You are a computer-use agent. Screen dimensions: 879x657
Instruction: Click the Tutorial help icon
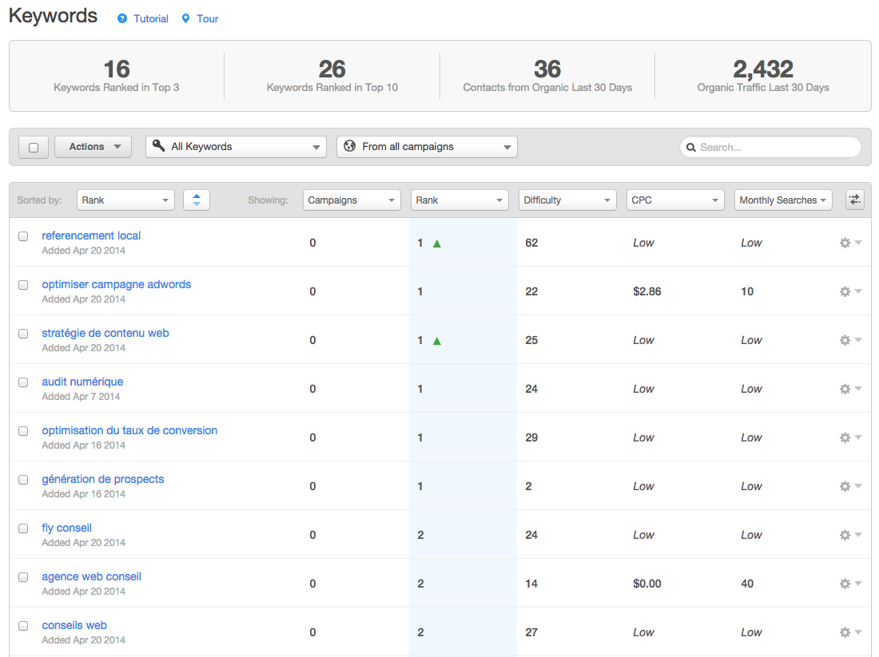pyautogui.click(x=122, y=18)
